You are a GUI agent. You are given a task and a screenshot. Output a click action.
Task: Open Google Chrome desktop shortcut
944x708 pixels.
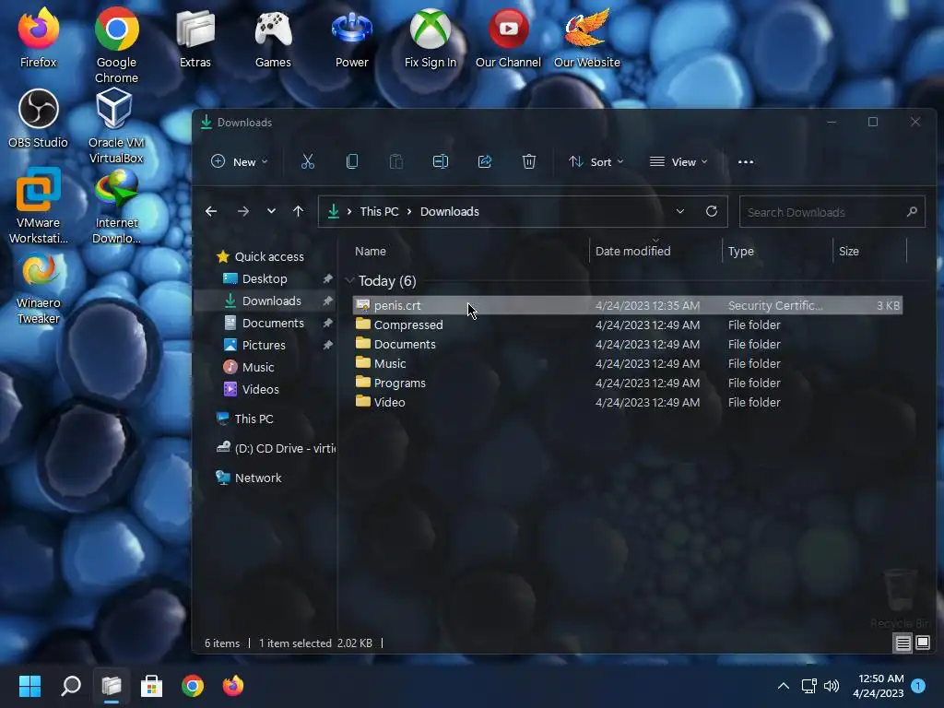tap(116, 46)
